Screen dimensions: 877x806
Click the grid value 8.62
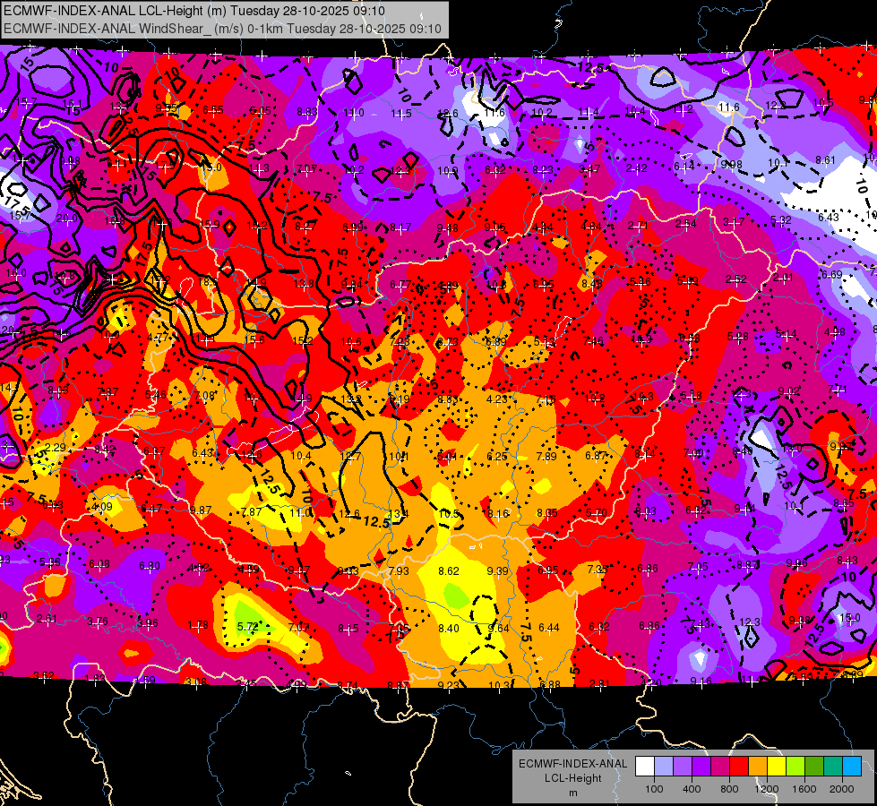(449, 571)
